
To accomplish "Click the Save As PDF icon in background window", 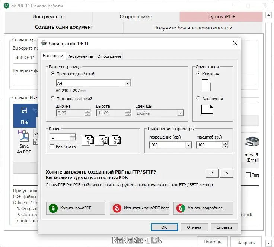I will [x=23, y=136].
